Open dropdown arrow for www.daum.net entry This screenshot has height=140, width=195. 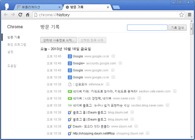[136, 126]
